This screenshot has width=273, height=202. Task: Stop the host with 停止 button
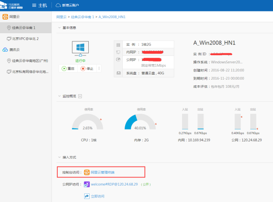click(x=87, y=69)
